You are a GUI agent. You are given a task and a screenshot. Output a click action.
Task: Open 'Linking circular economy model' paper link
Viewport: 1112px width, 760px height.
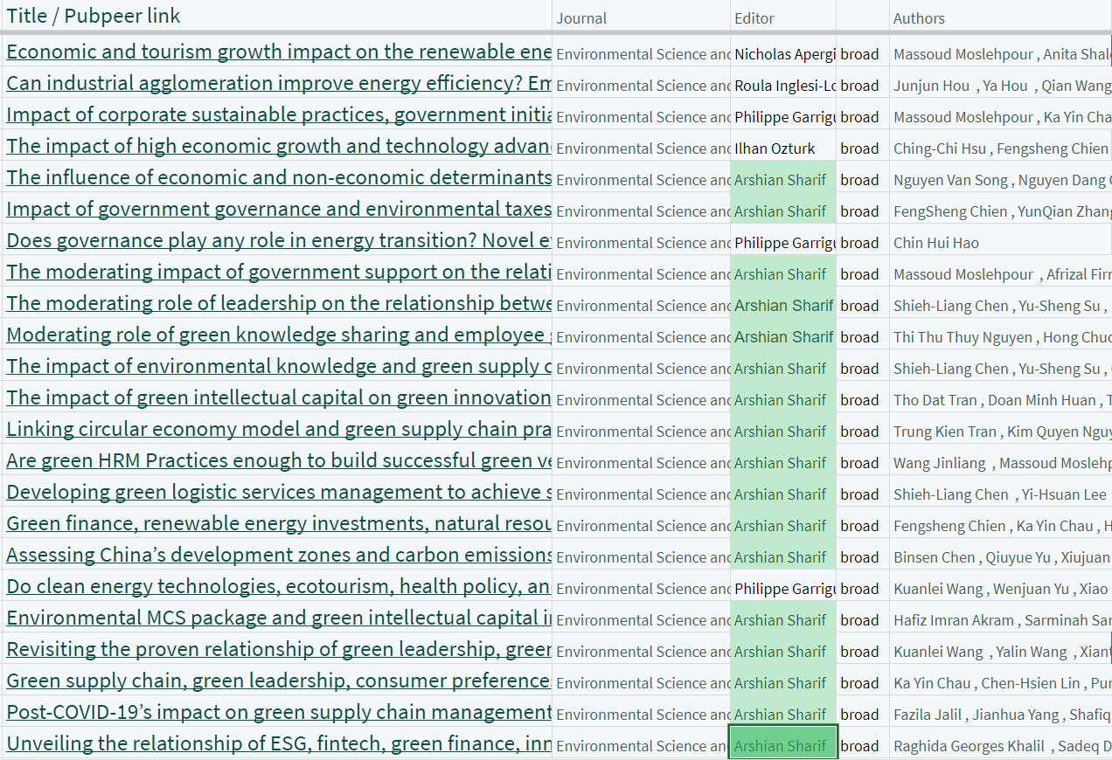(278, 430)
